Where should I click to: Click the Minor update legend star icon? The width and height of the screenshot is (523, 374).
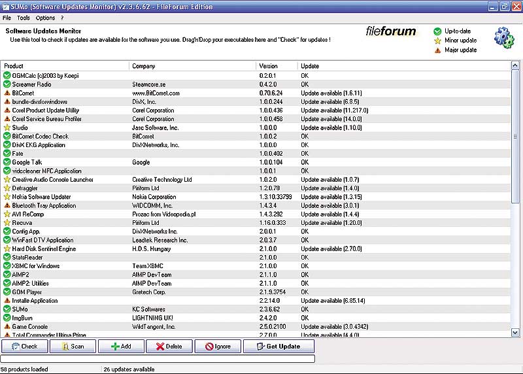click(x=437, y=41)
